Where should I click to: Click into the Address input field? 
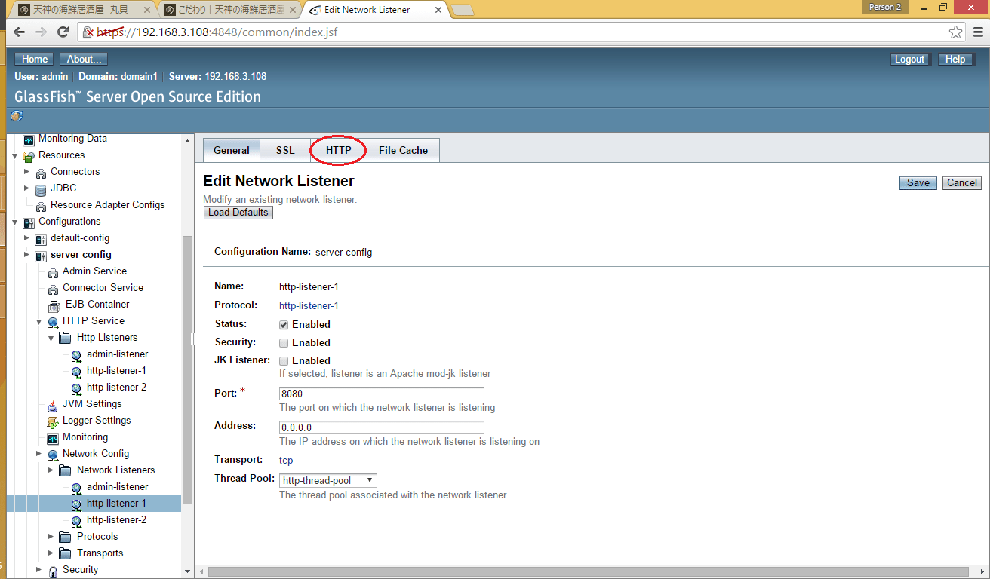[x=382, y=427]
